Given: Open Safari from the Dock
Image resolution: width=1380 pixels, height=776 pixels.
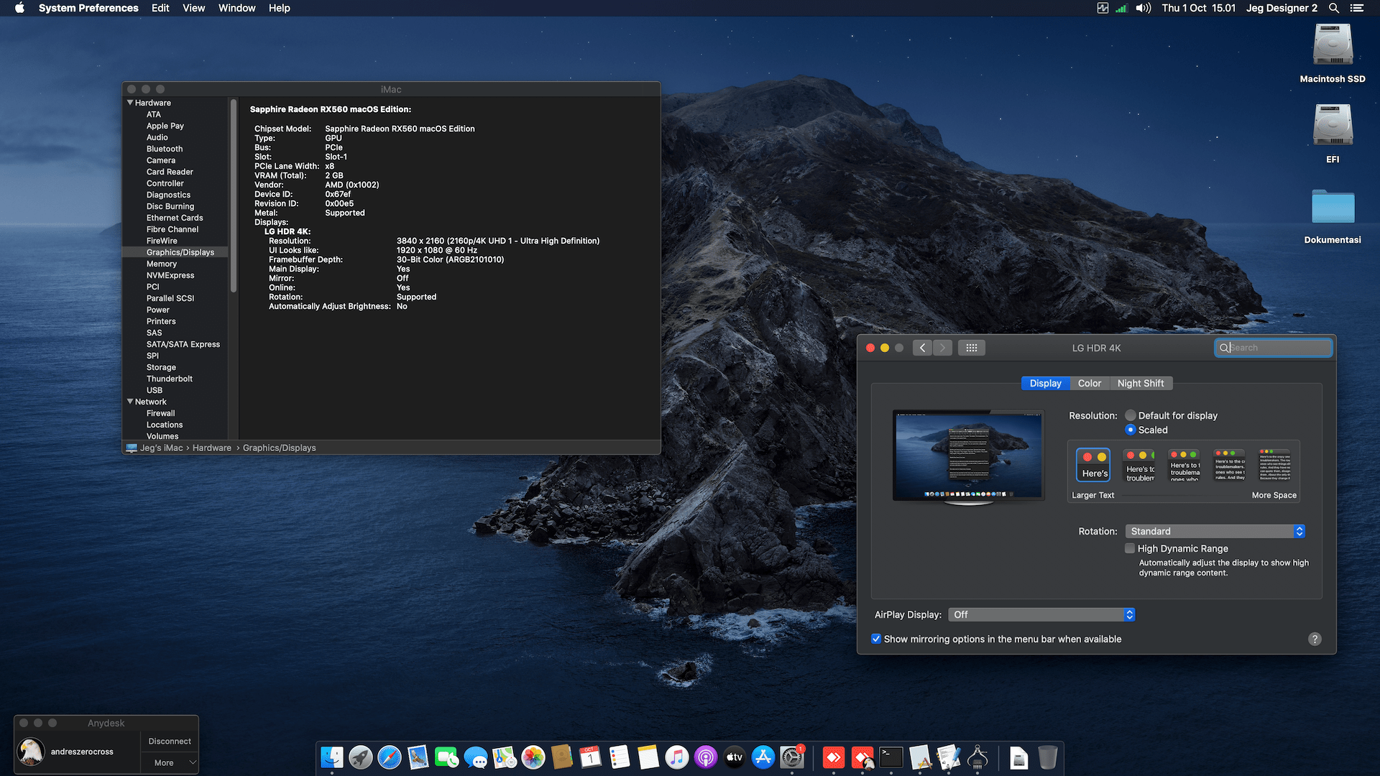Looking at the screenshot, I should [389, 757].
